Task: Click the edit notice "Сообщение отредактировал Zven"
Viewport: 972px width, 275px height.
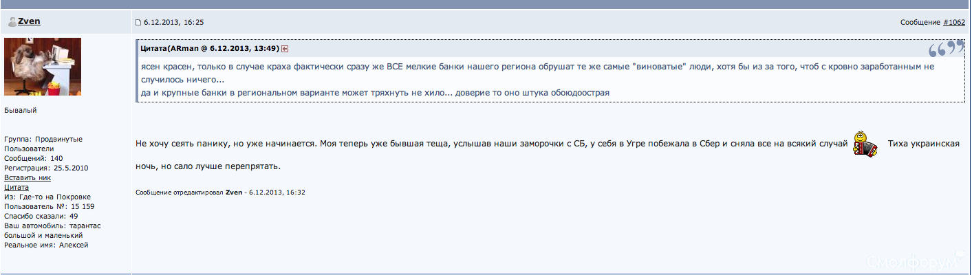Action: pos(189,192)
